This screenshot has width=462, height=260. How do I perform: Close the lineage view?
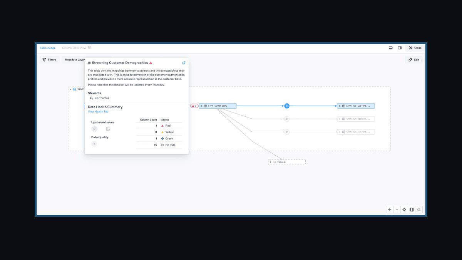[415, 48]
